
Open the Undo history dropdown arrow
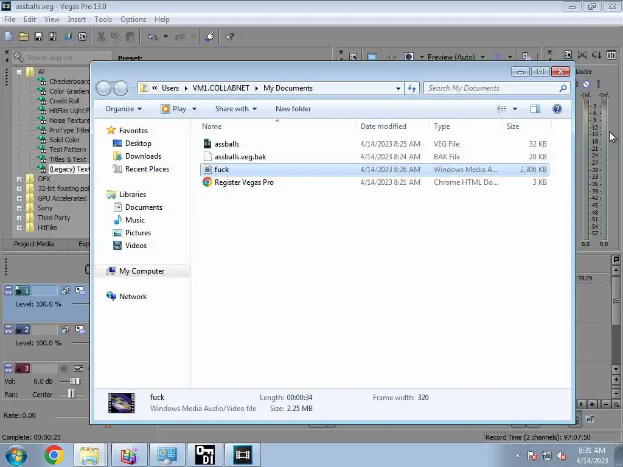point(165,36)
